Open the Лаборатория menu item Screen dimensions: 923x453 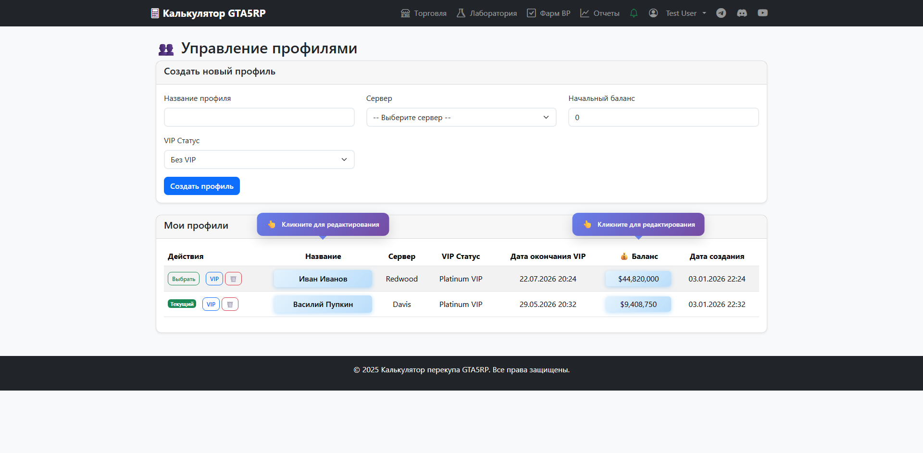[x=486, y=13]
